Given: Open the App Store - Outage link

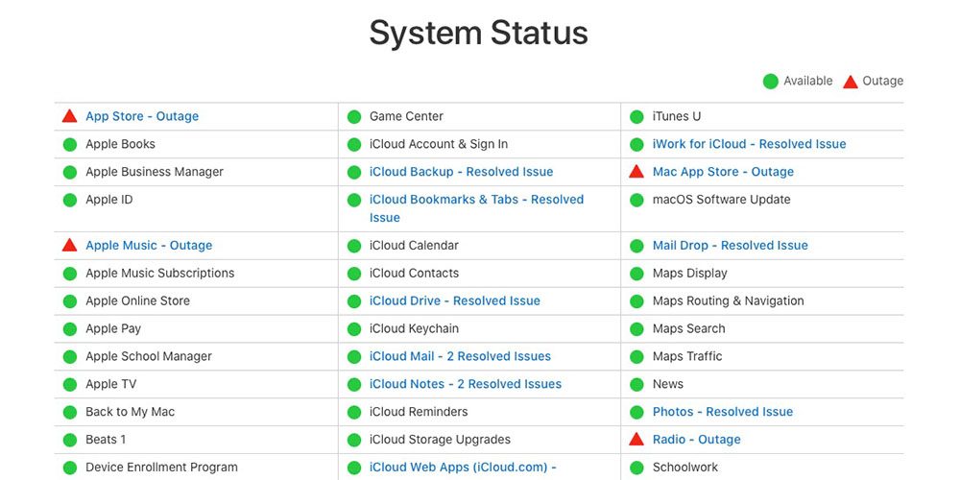Looking at the screenshot, I should tap(142, 116).
